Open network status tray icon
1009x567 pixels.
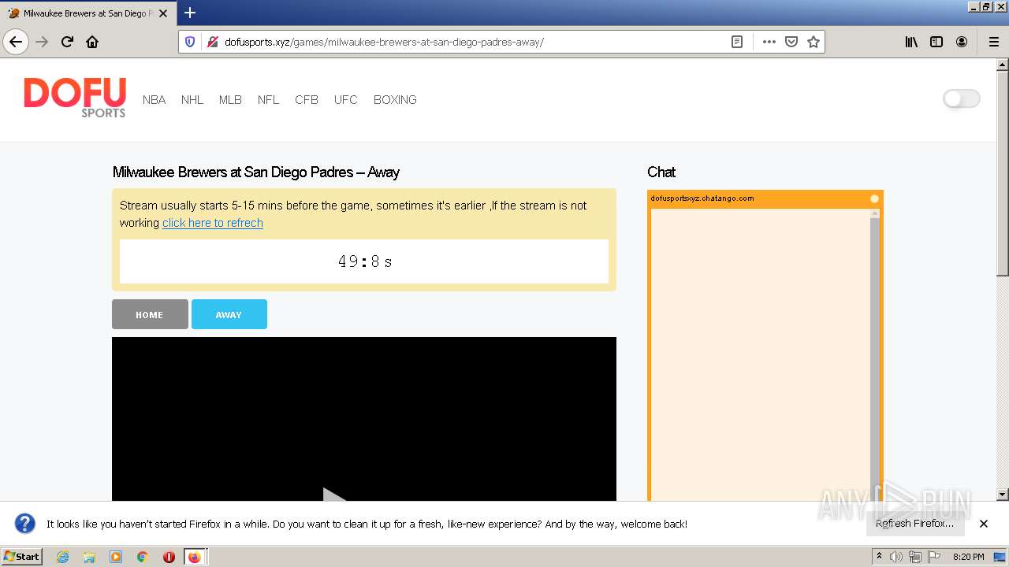(x=915, y=557)
